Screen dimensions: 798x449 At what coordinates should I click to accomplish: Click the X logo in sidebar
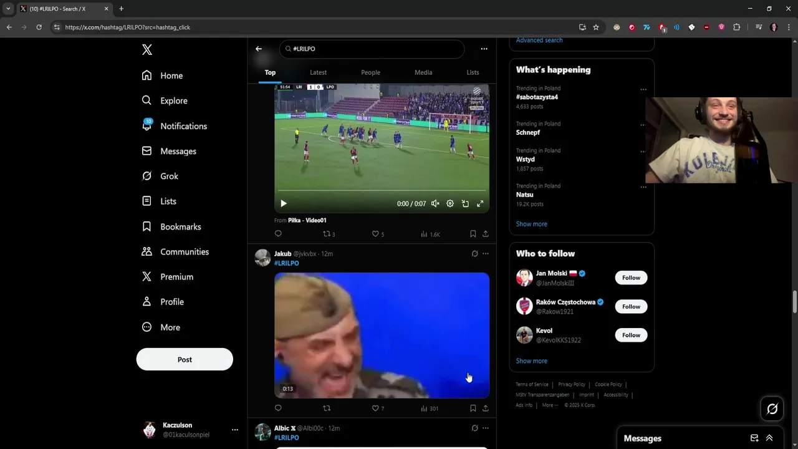(x=147, y=50)
